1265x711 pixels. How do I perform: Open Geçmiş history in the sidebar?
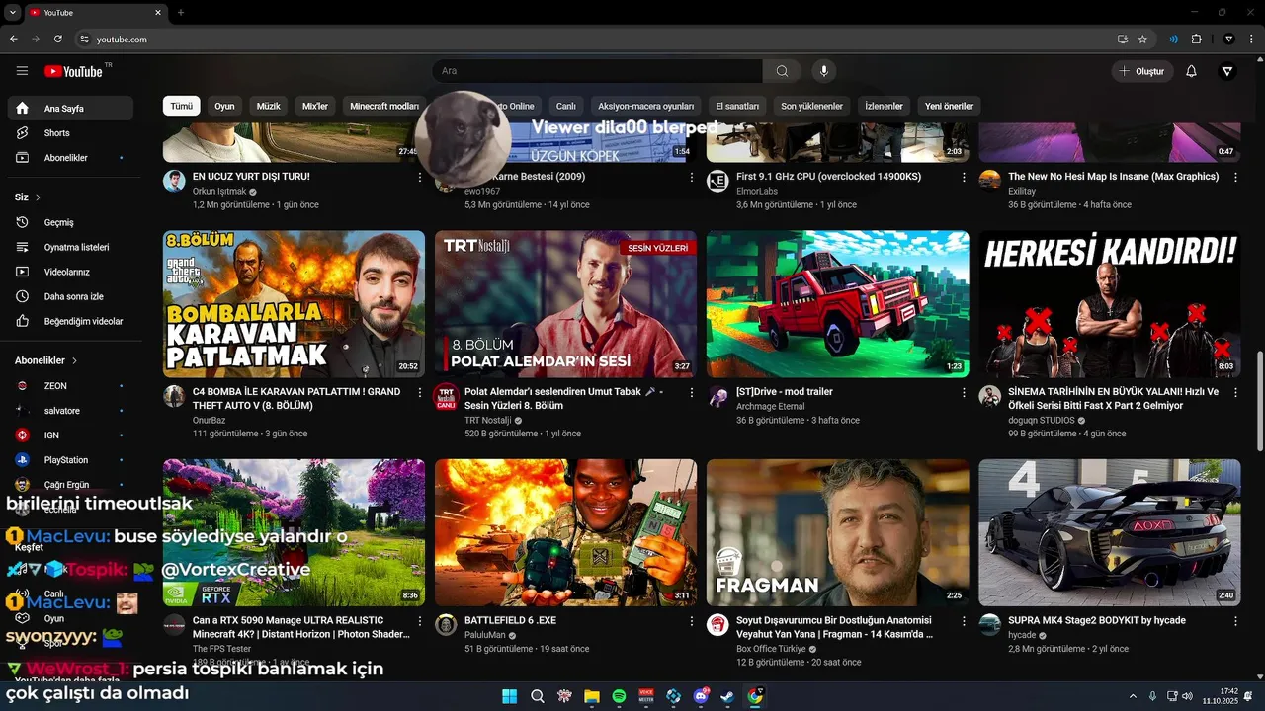tap(69, 222)
